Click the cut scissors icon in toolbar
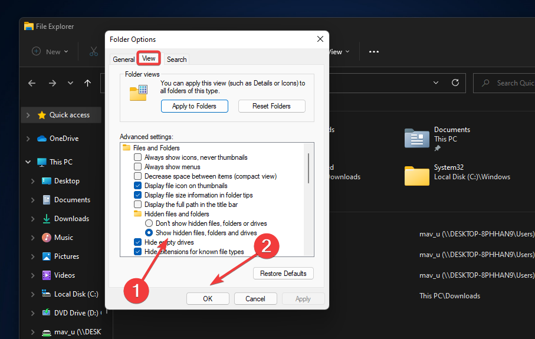This screenshot has width=535, height=339. coord(94,52)
